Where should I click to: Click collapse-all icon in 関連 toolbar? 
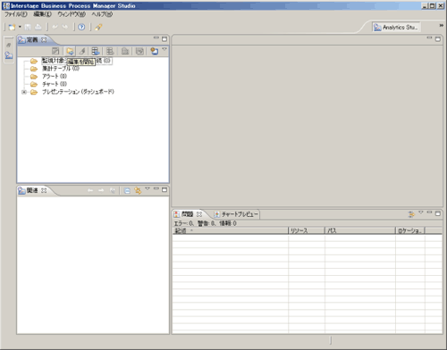[x=127, y=190]
